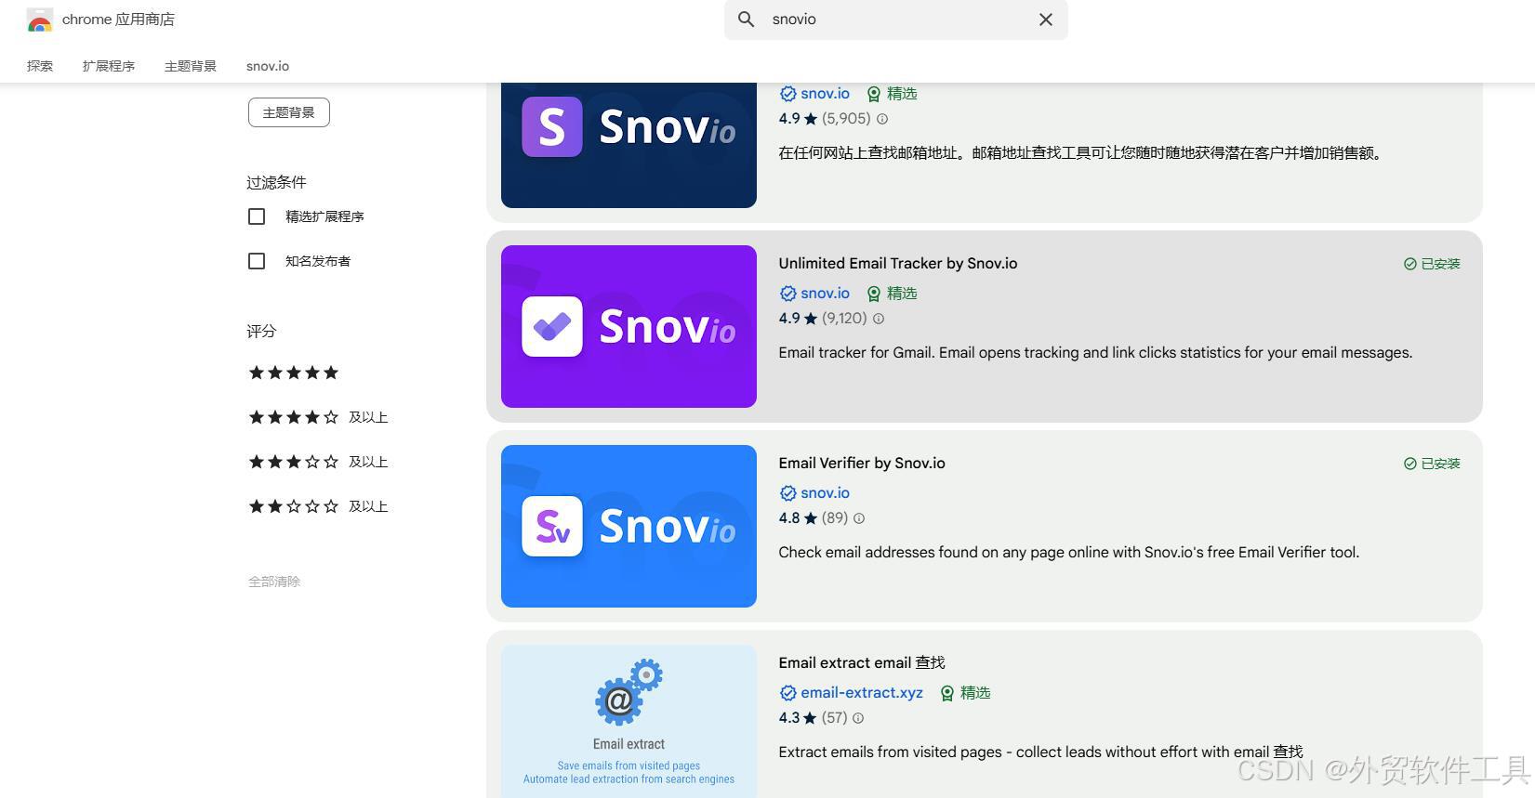
Task: Click 全部清除 to clear filters
Action: point(274,582)
